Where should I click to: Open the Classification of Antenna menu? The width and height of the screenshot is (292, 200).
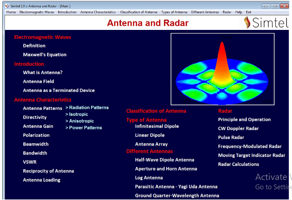[x=138, y=12]
